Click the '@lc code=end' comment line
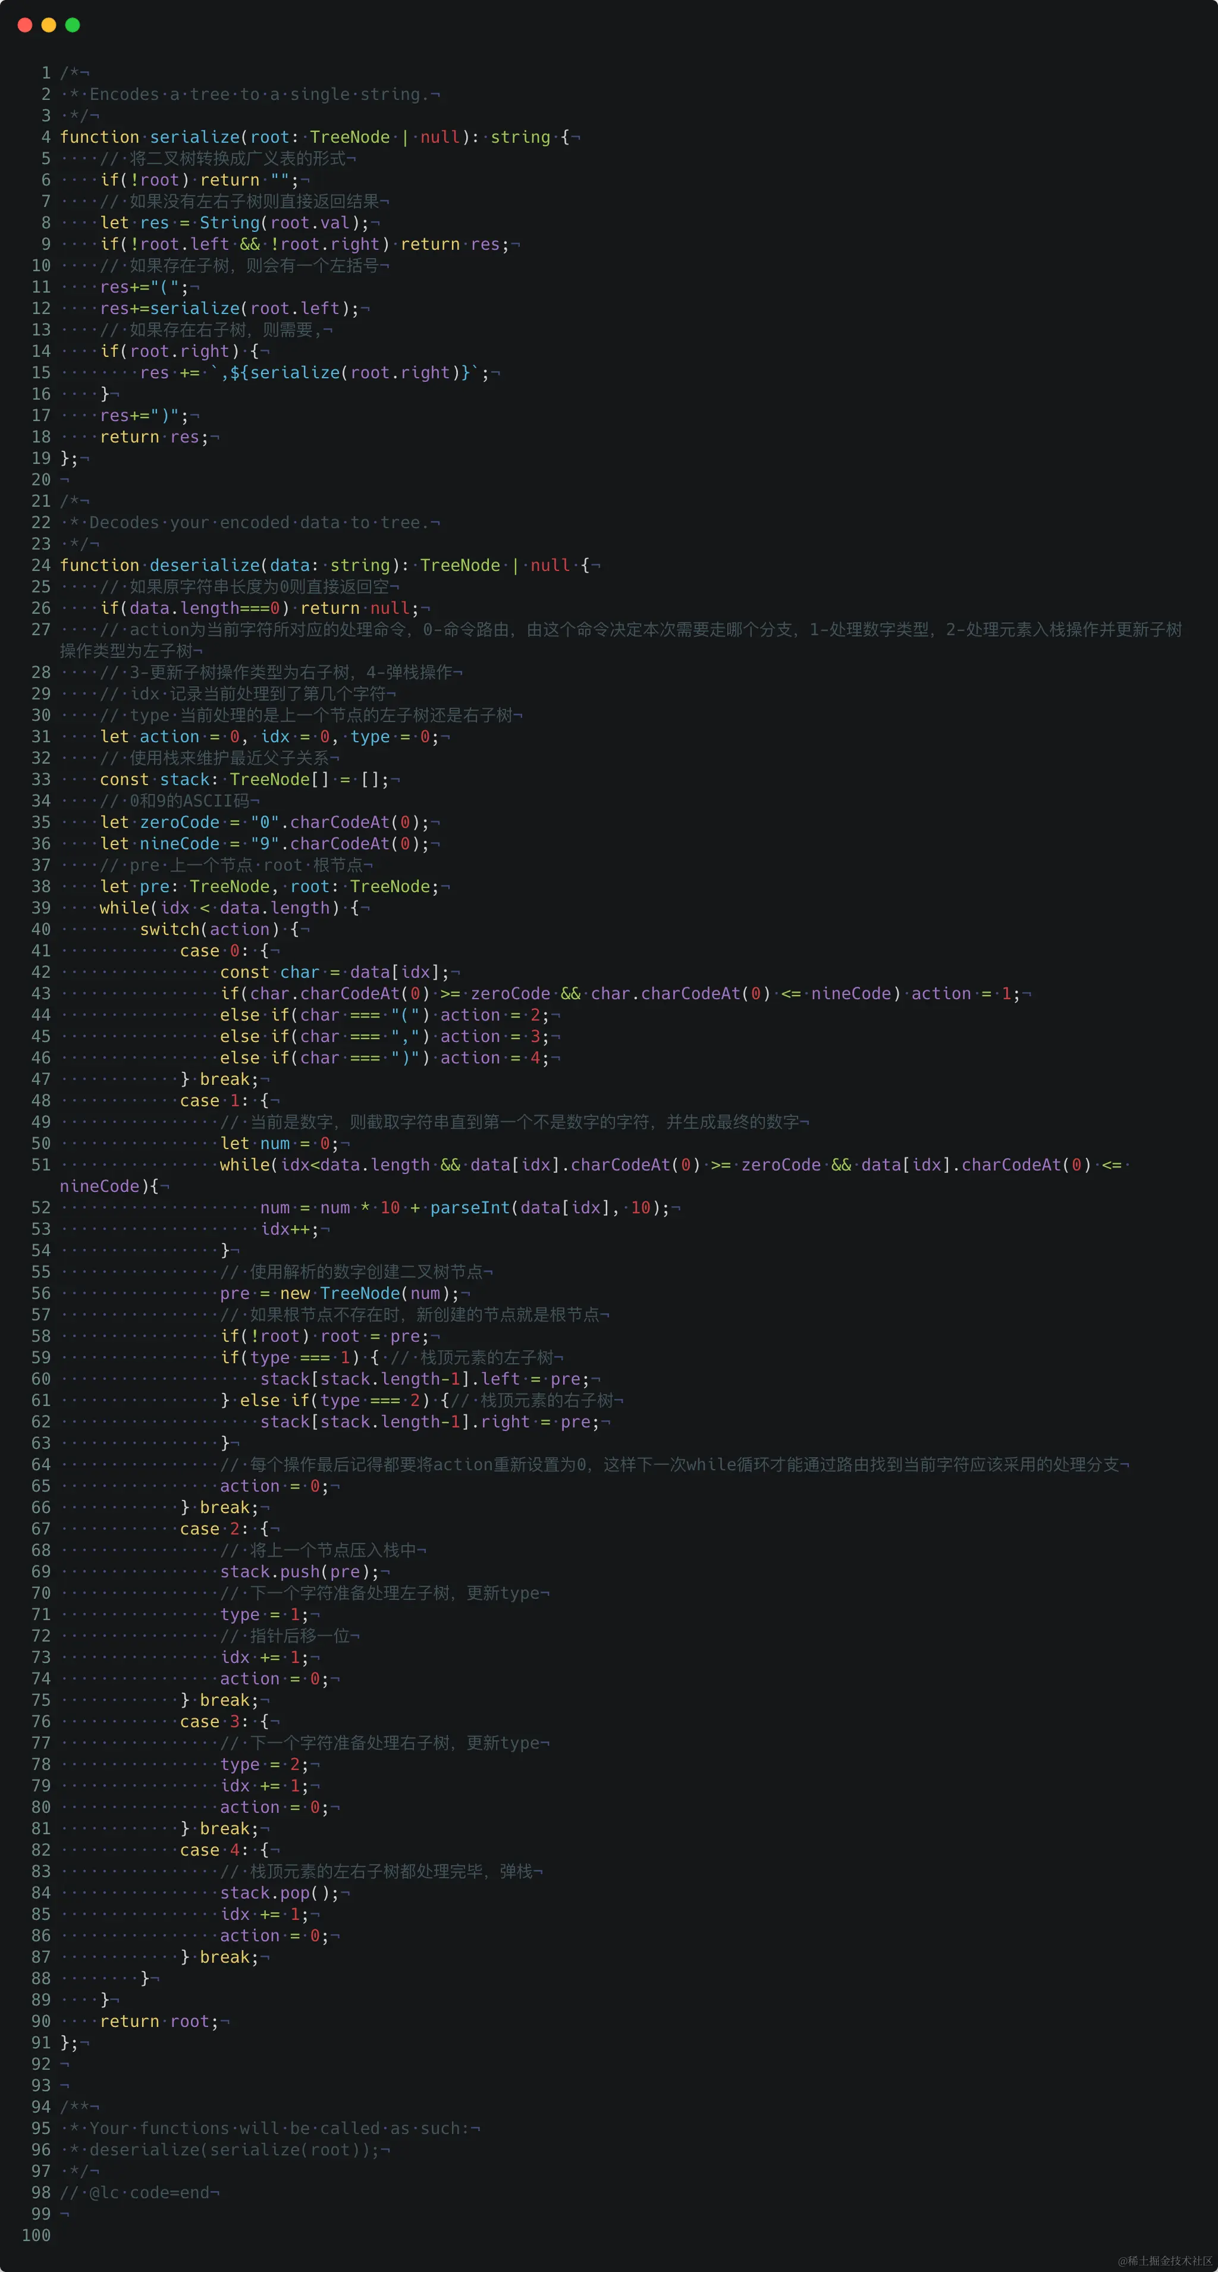Viewport: 1218px width, 2272px height. pos(135,2193)
